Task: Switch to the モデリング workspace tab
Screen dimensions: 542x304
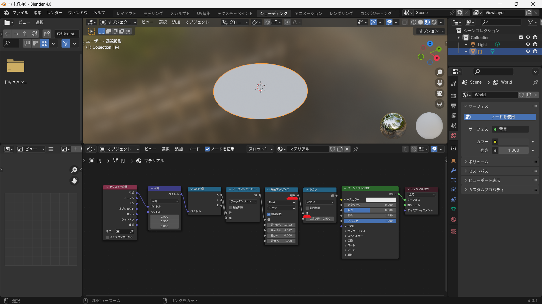Action: pyautogui.click(x=153, y=13)
